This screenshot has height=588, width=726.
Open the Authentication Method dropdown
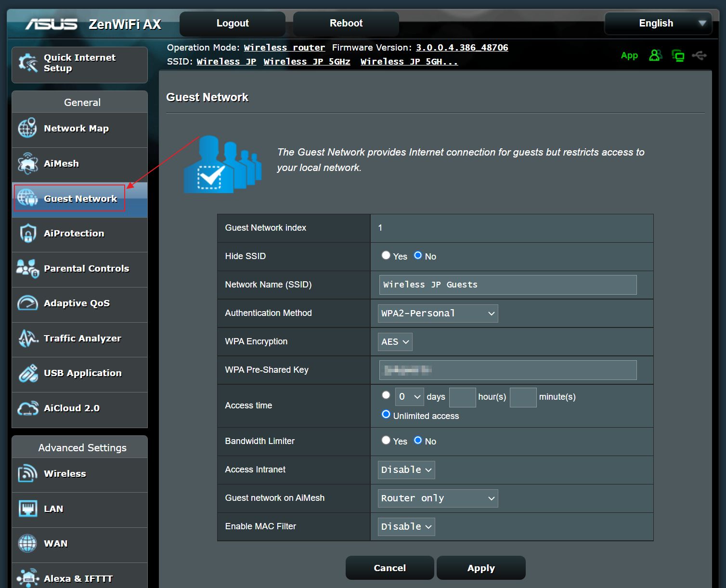coord(438,314)
